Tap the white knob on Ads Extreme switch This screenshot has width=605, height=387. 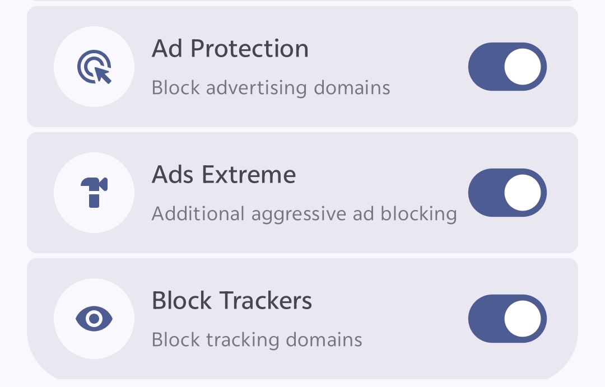[523, 193]
